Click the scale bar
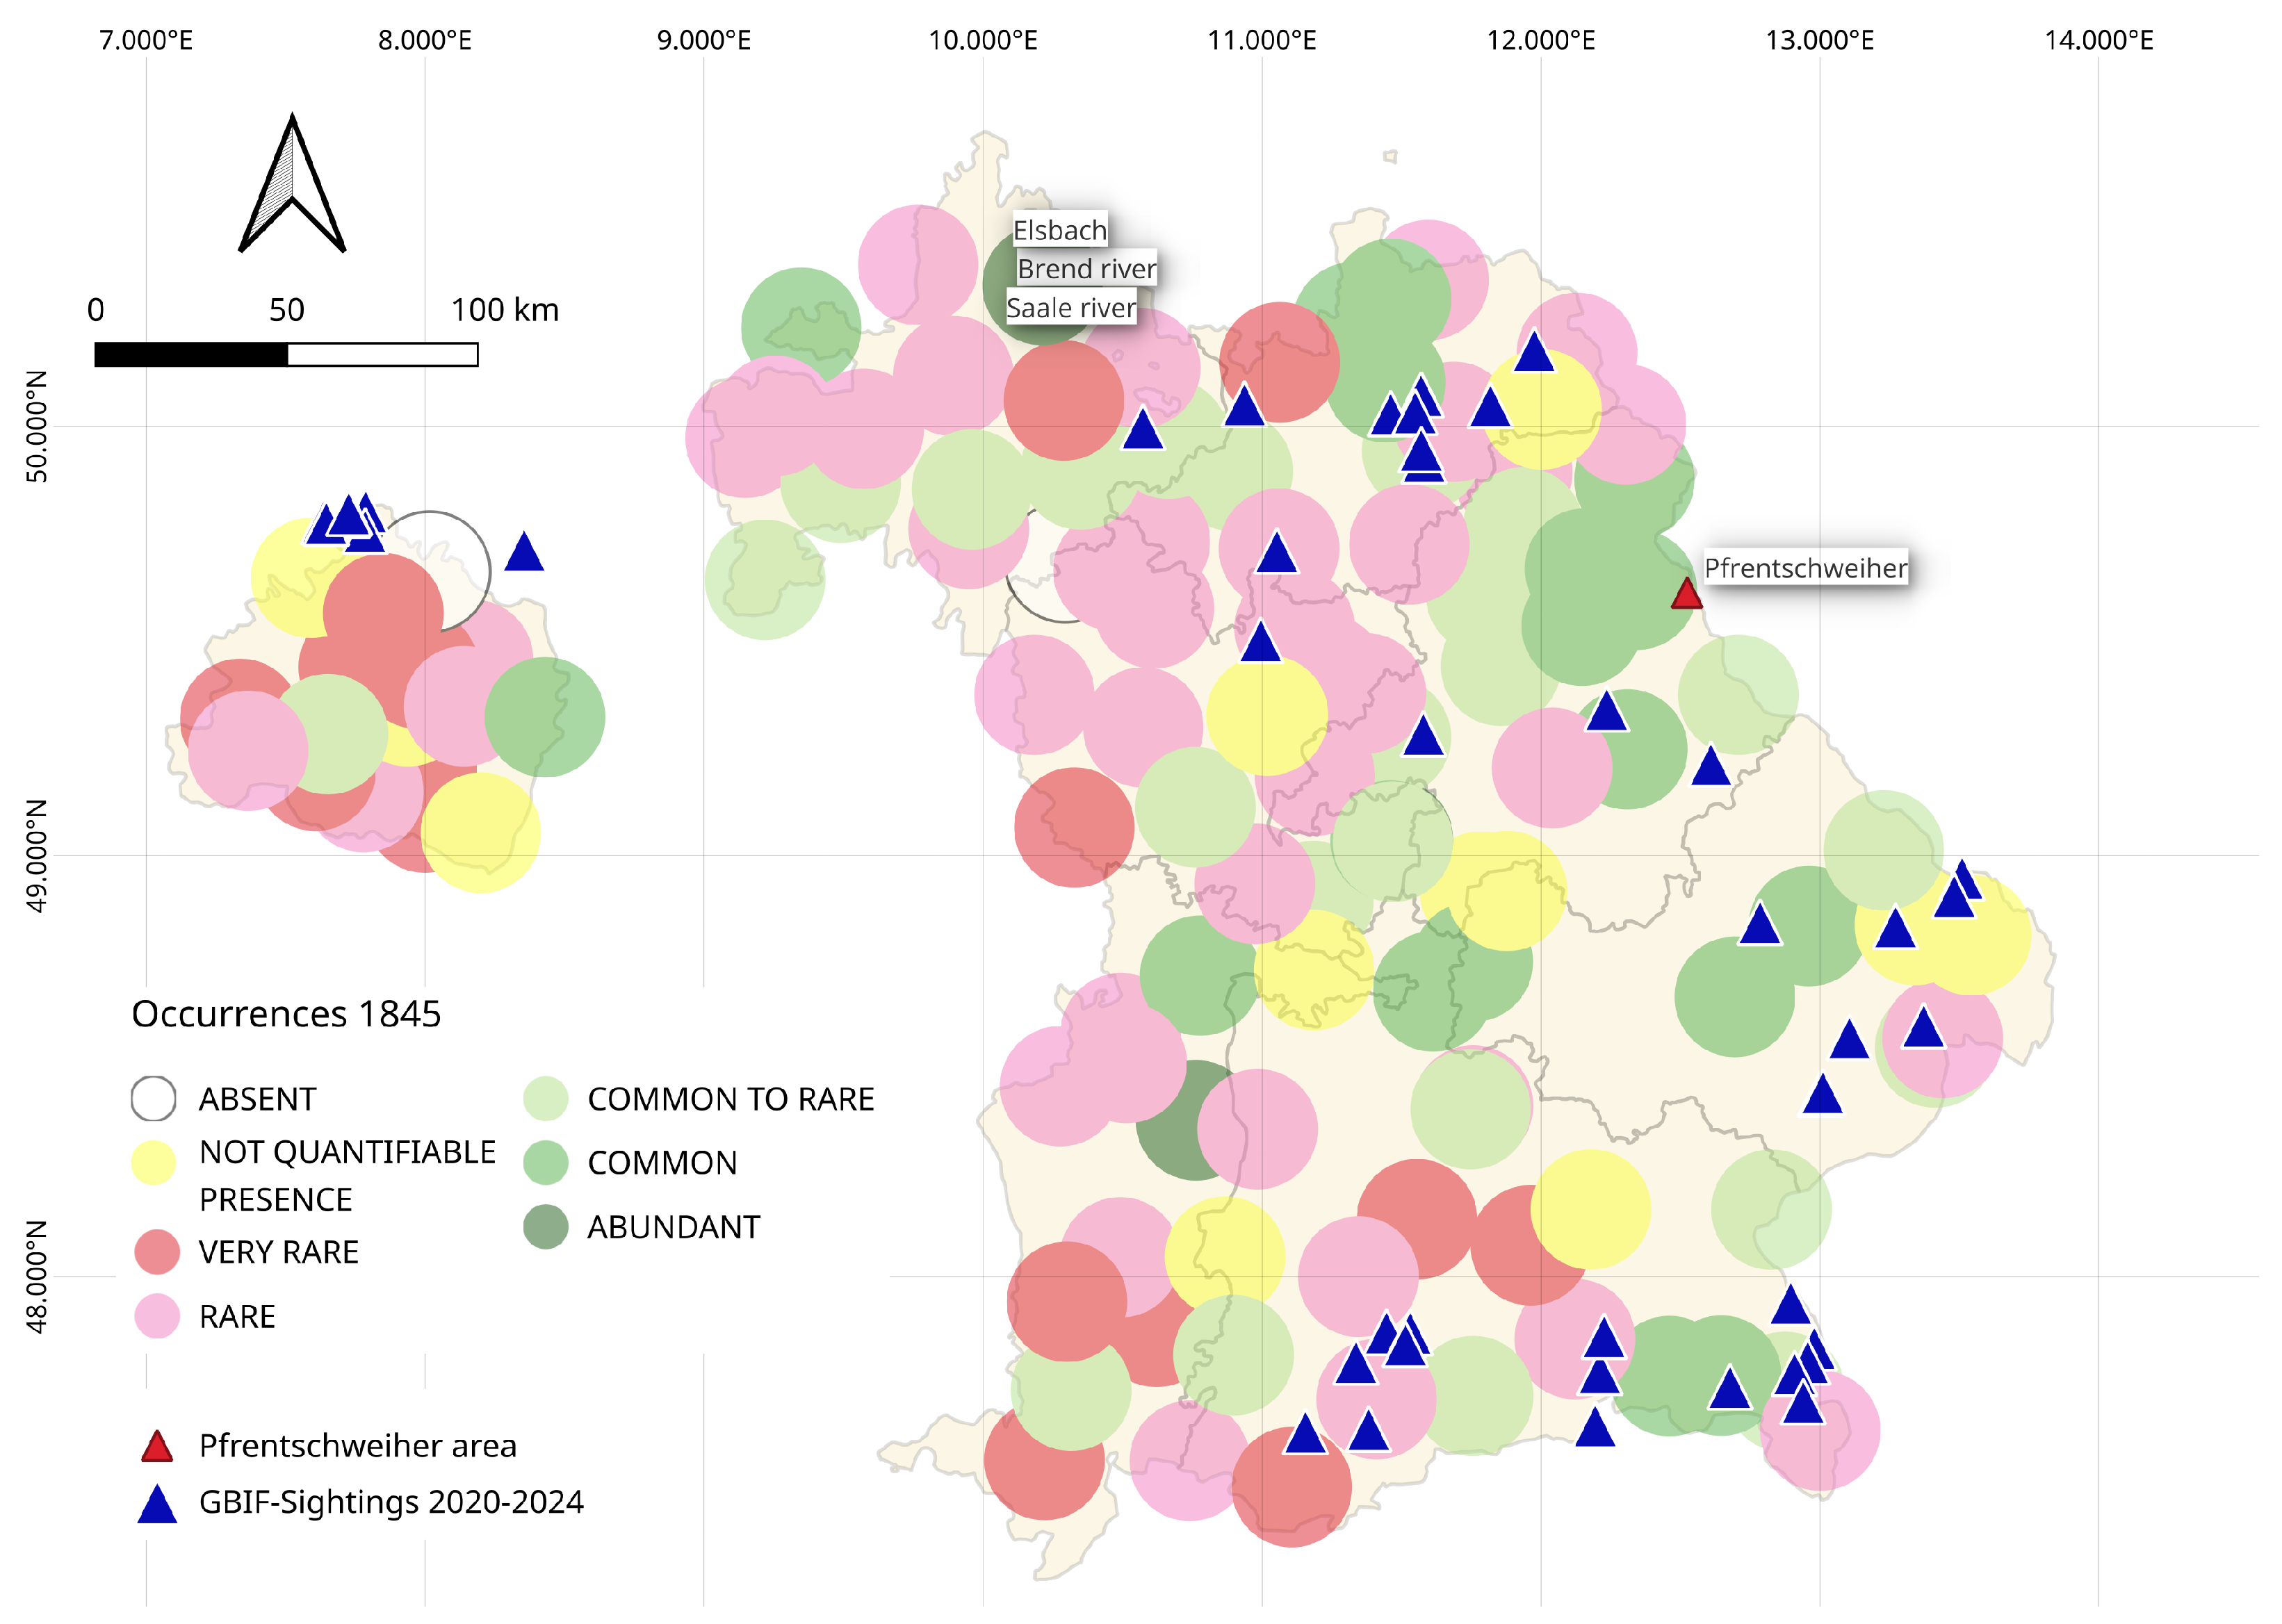The image size is (2282, 1624). 286,354
